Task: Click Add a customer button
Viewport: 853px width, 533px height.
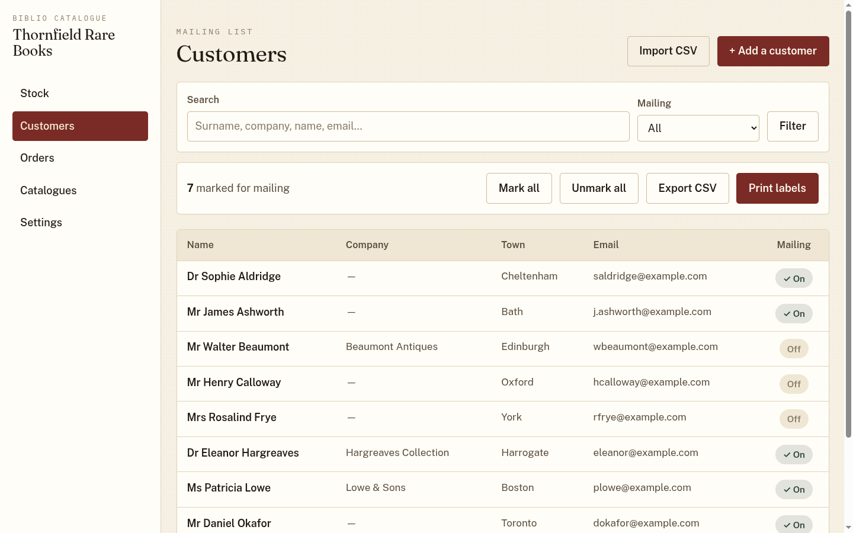Action: coord(773,51)
